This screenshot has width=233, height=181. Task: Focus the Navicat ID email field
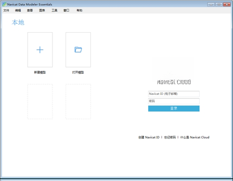[174, 94]
